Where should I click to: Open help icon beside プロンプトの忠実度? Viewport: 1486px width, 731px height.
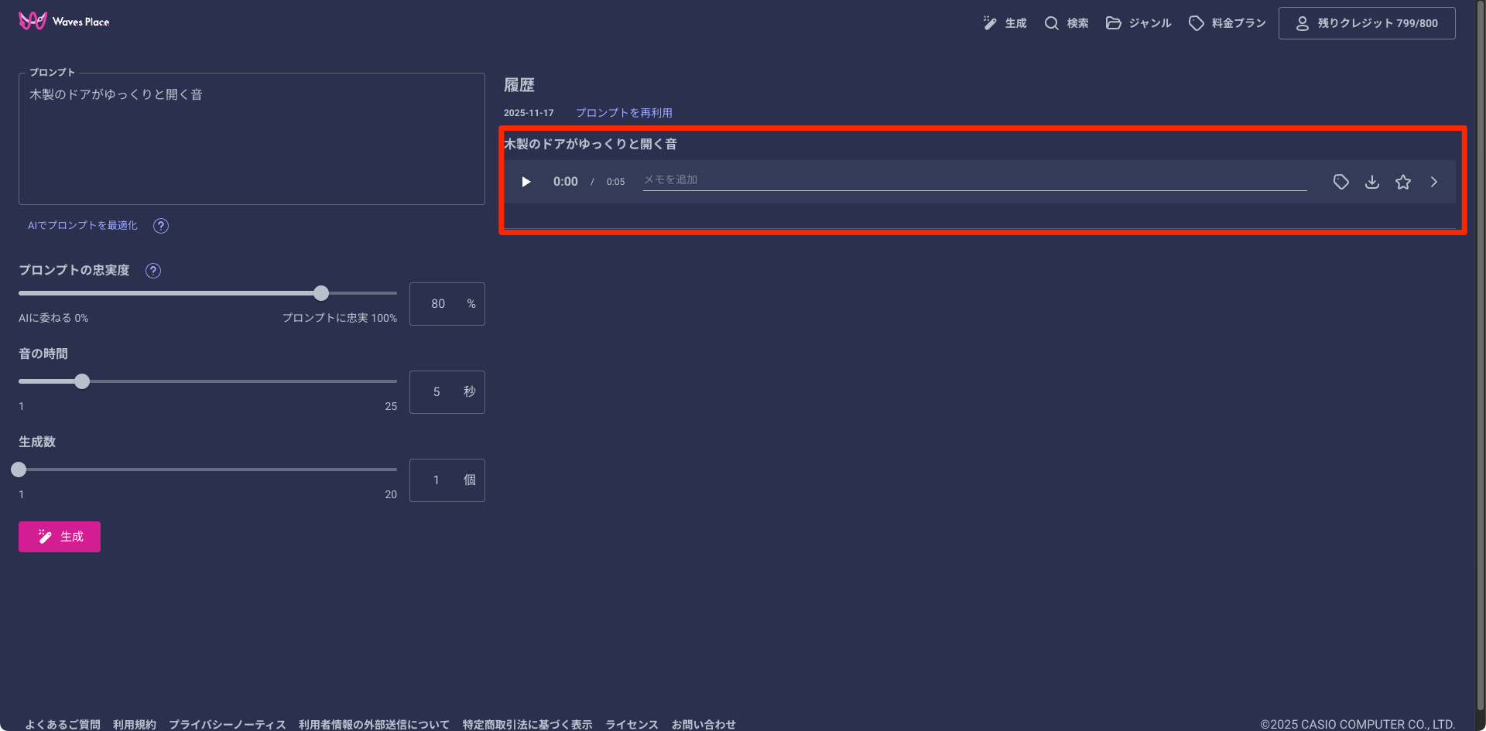click(153, 271)
